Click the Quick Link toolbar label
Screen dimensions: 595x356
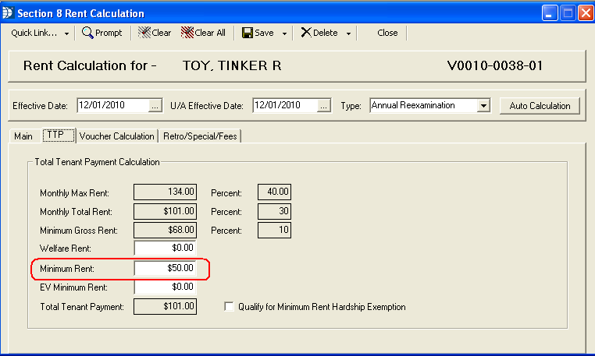tap(34, 33)
